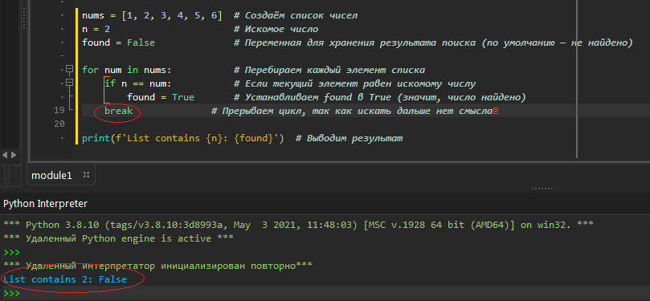Click the 'n = 2' assignment line
The height and width of the screenshot is (301, 650).
coord(96,30)
